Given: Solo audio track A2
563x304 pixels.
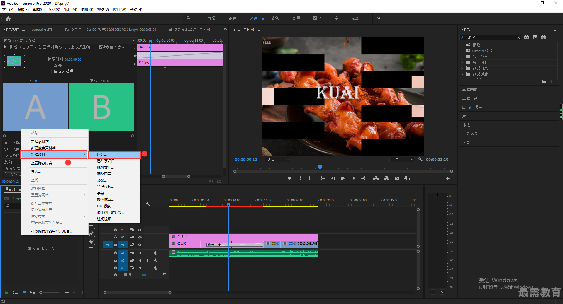Looking at the screenshot, I should [x=147, y=260].
